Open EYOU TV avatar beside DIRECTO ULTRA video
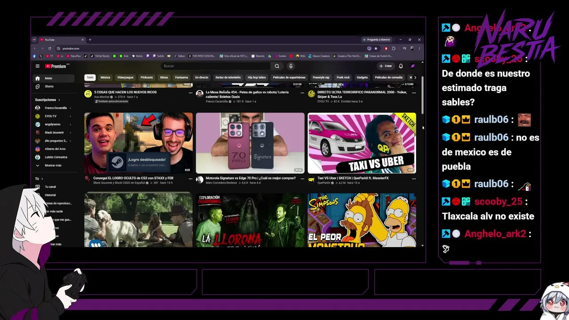Screen dimensions: 569x320 point(312,94)
